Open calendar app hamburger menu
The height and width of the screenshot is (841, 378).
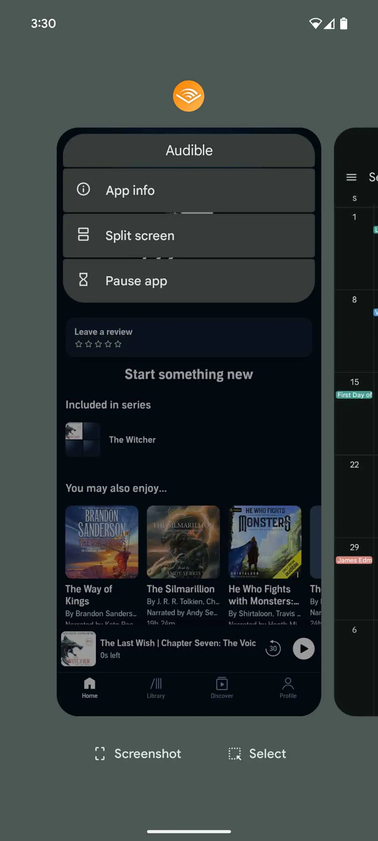(351, 177)
